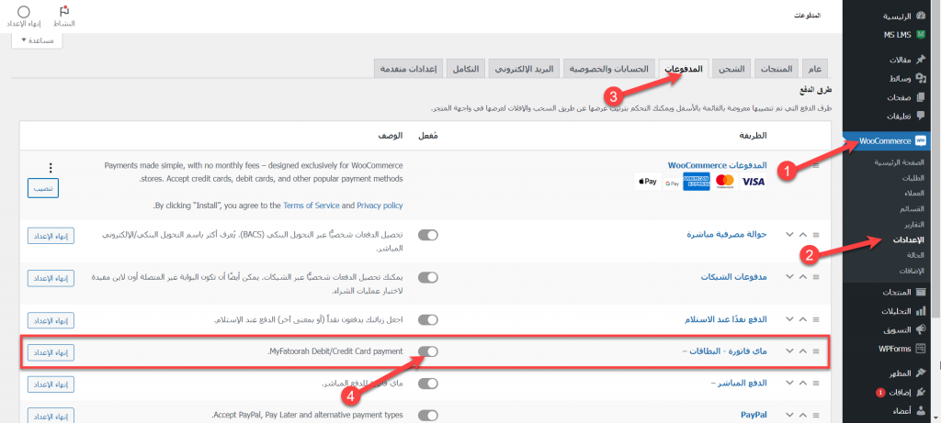Image resolution: width=941 pixels, height=423 pixels.
Task: Switch to the إعدادات متقدمة tab
Action: [x=409, y=69]
